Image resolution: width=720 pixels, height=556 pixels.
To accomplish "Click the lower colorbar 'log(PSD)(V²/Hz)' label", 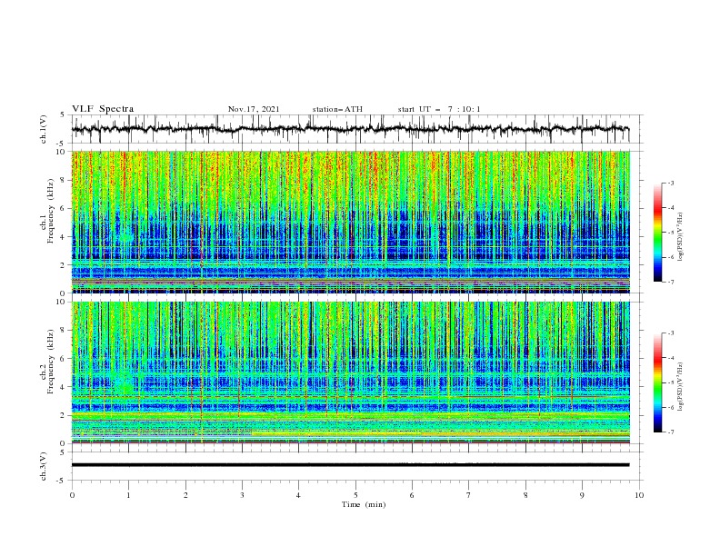I will pos(681,386).
